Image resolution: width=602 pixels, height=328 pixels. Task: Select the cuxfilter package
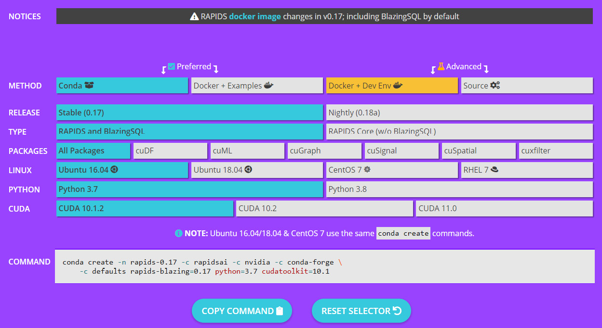tap(556, 151)
